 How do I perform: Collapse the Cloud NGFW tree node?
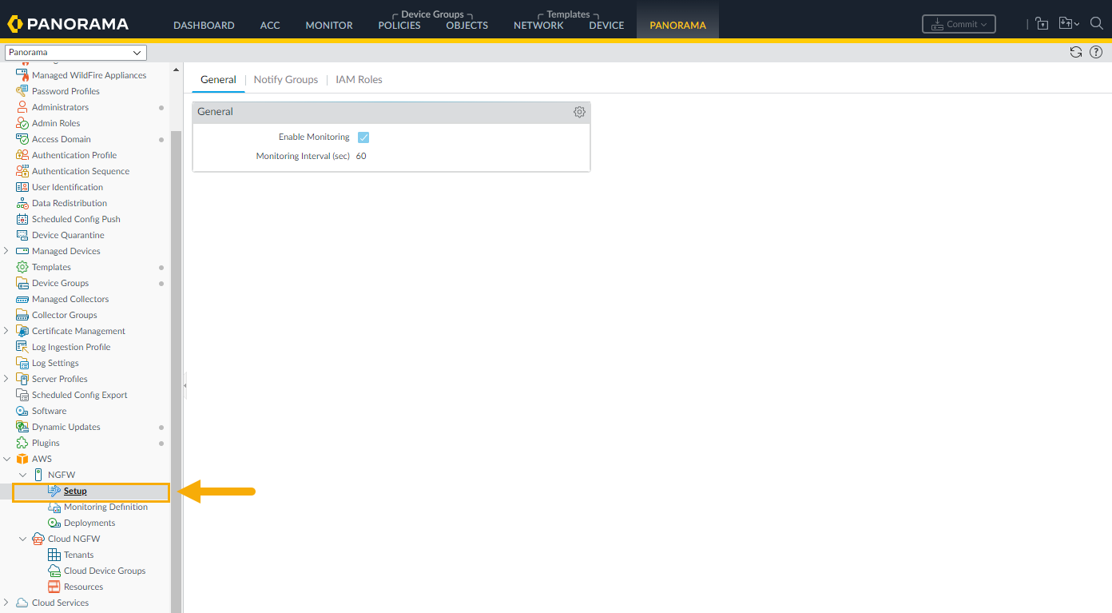pos(22,539)
